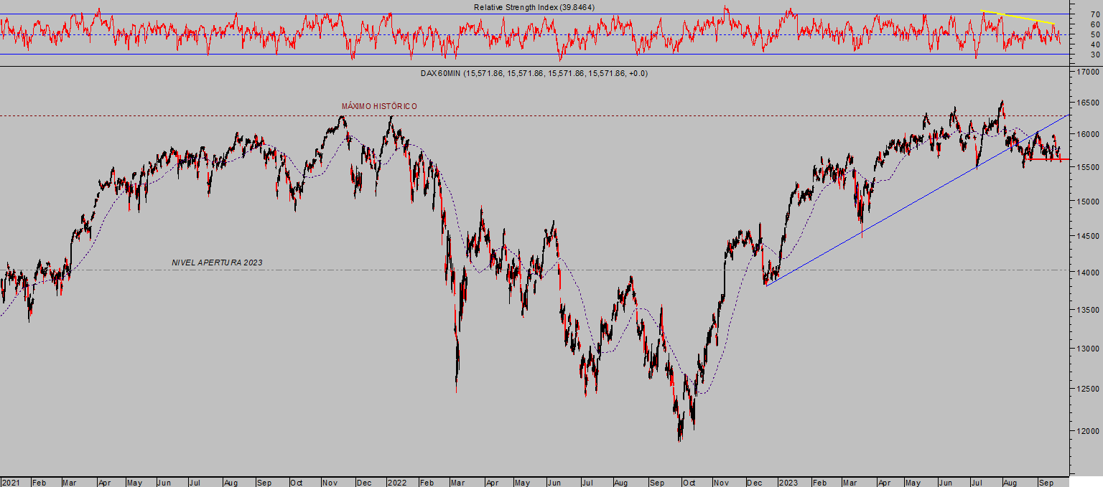This screenshot has height=487, width=1103.
Task: Click the MÁXIMO HISTÓRICO annotation label
Action: [x=379, y=106]
